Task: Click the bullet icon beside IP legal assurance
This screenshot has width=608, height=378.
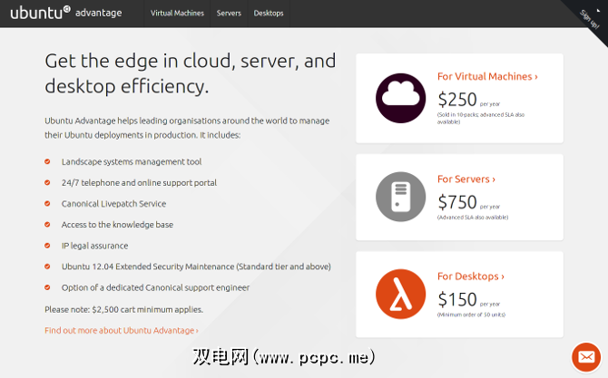Action: (47, 246)
